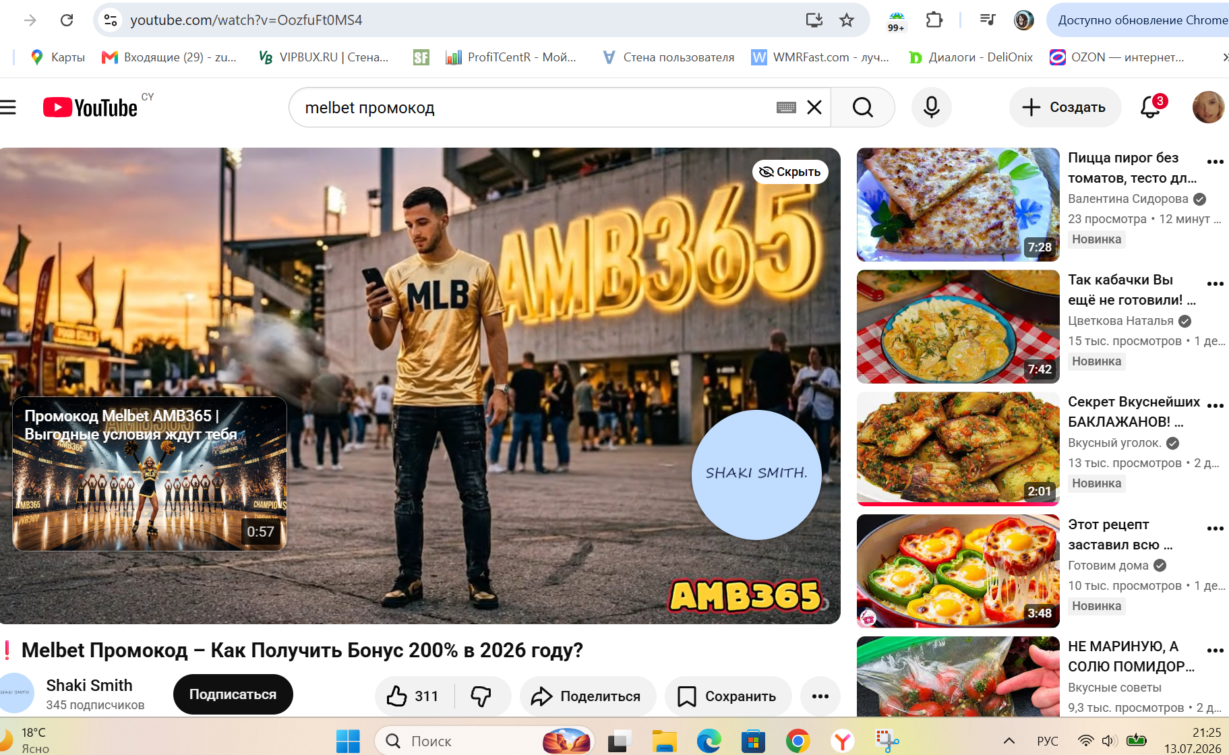Open the Секрет Вкуснейших БАКЛАЖАНОВ video thumbnail
Screen dimensions: 1229x755
pos(958,448)
